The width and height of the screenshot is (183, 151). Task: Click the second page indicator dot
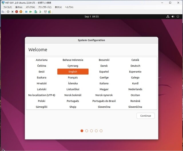[x=87, y=131]
